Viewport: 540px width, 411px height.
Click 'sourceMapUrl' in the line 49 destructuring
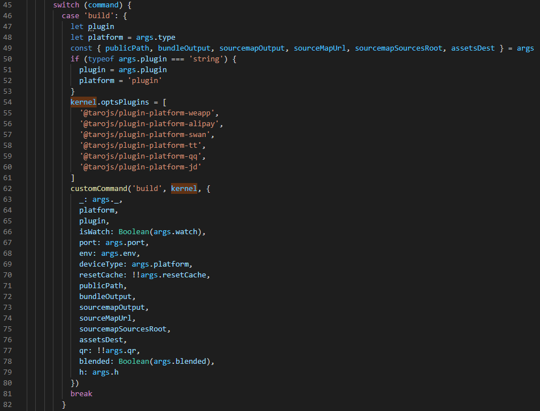coord(320,48)
